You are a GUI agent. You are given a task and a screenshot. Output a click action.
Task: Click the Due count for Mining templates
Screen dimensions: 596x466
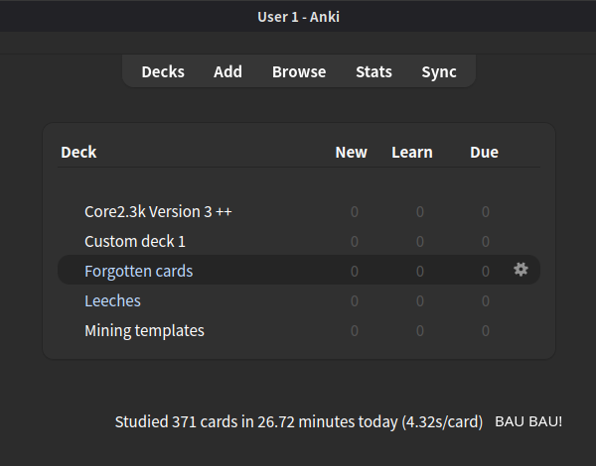485,330
